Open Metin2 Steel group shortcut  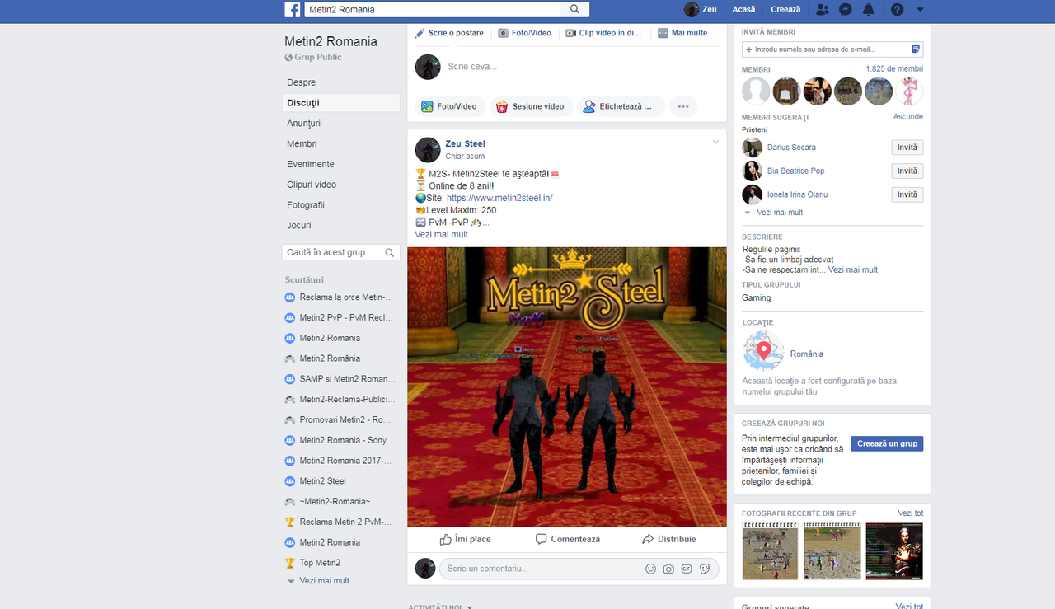coord(316,481)
